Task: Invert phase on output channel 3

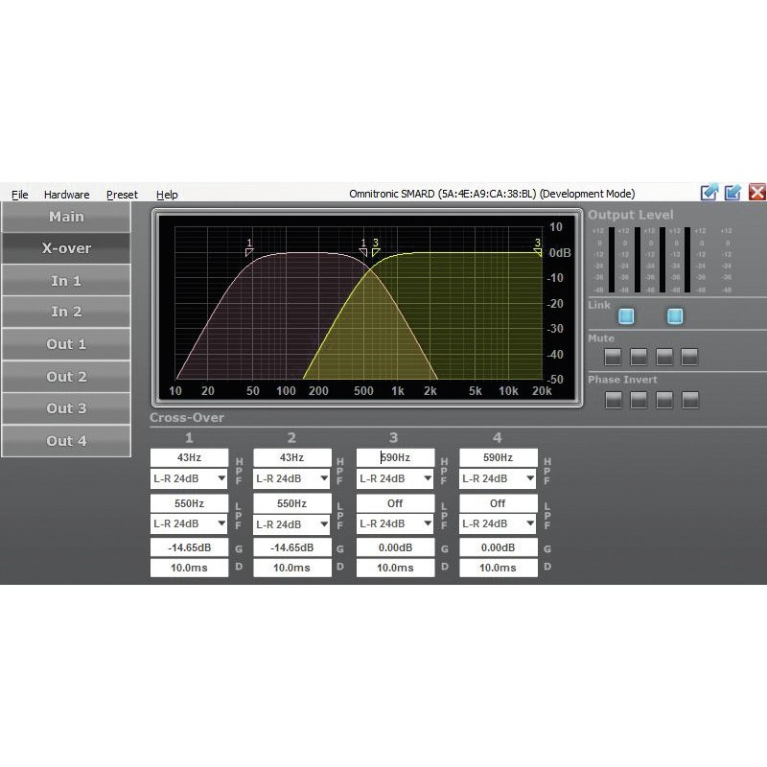Action: click(x=664, y=400)
